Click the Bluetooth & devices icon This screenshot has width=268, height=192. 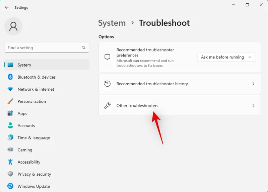pyautogui.click(x=10, y=77)
